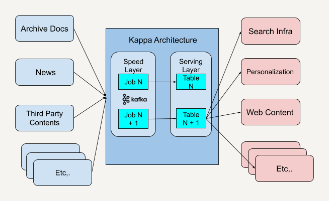Click the Table N box

tap(191, 82)
